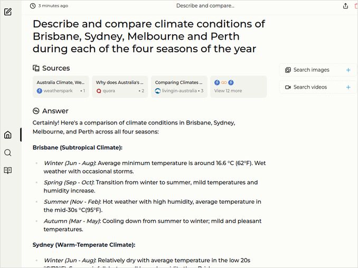This screenshot has height=268, width=358.
Task: Go to Home in the left sidebar
Action: click(8, 135)
